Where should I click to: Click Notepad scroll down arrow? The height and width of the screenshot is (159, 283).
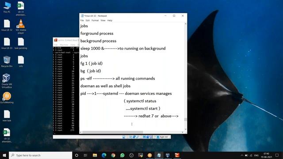pos(185,129)
